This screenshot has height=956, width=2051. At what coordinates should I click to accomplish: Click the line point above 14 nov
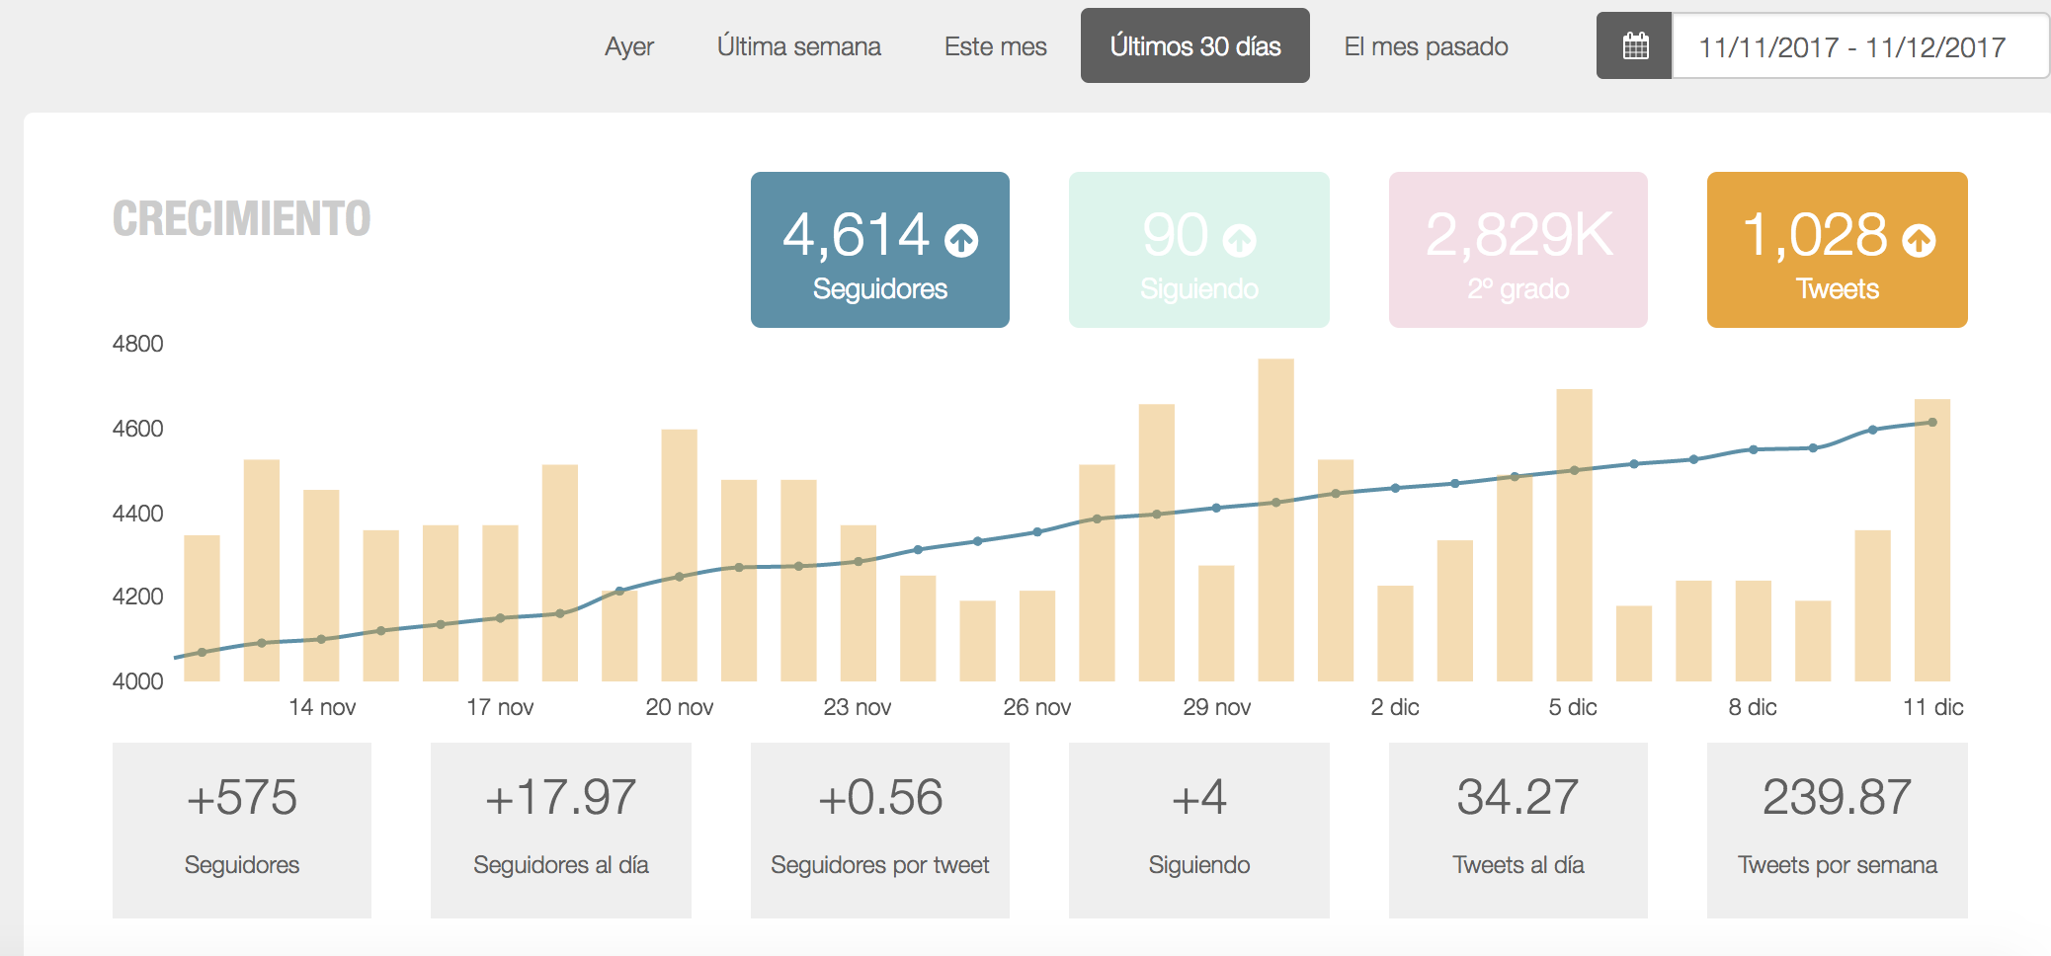pyautogui.click(x=321, y=639)
